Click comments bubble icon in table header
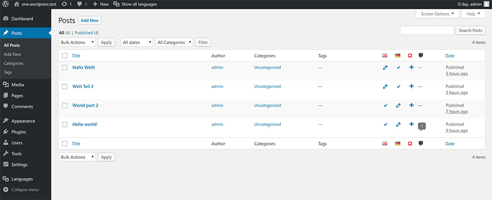The height and width of the screenshot is (200, 492). tap(421, 56)
